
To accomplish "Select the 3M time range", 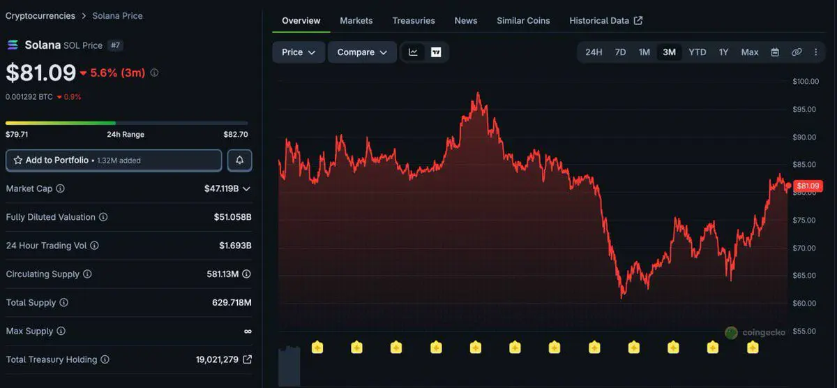I will pyautogui.click(x=669, y=52).
